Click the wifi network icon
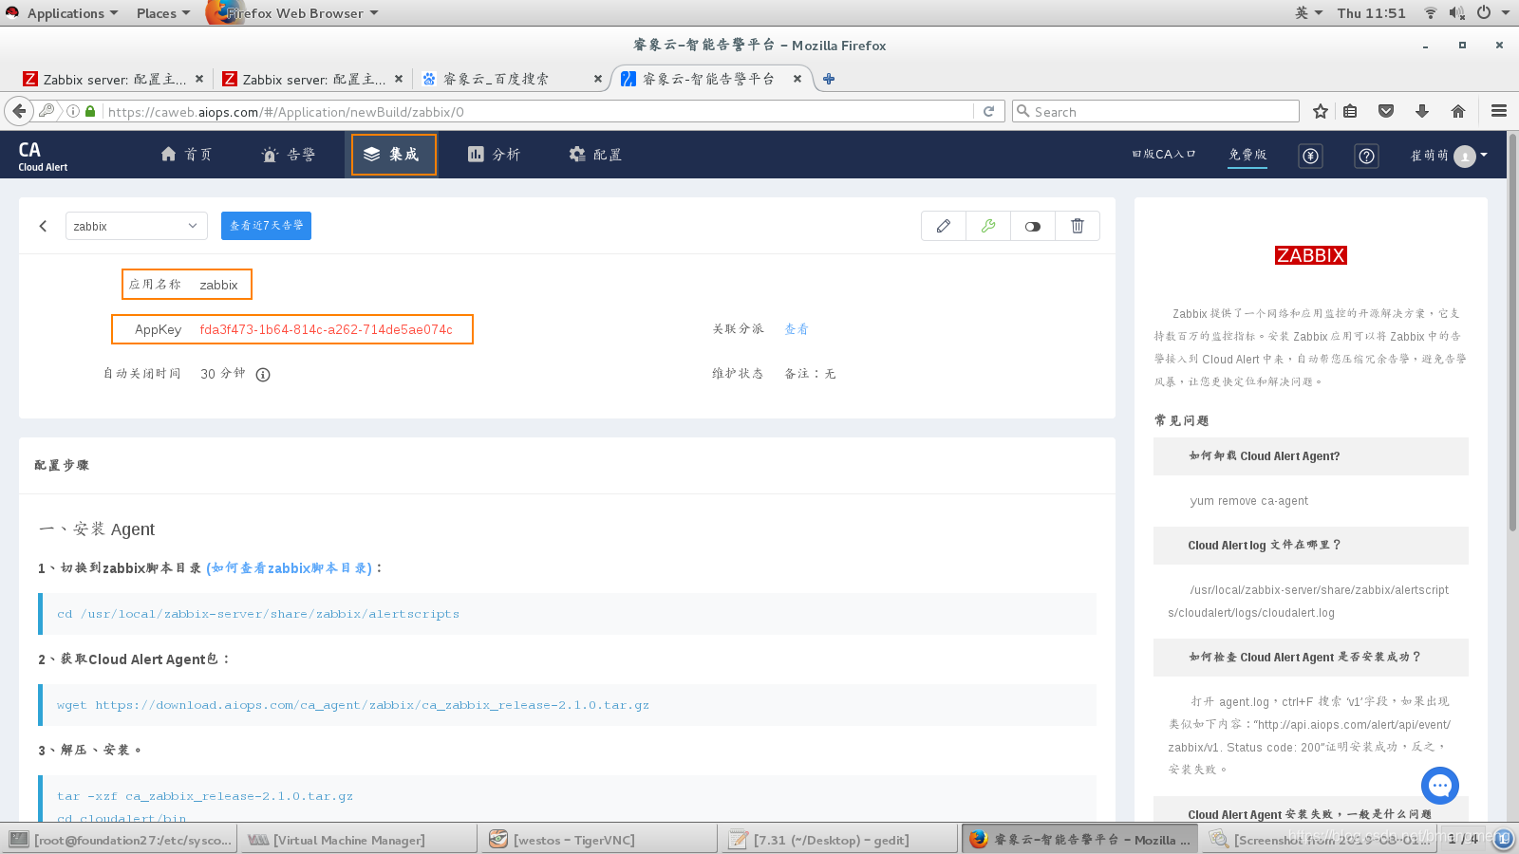This screenshot has height=854, width=1519. 1430,13
